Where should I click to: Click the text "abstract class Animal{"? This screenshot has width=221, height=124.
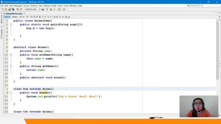[x=31, y=47]
